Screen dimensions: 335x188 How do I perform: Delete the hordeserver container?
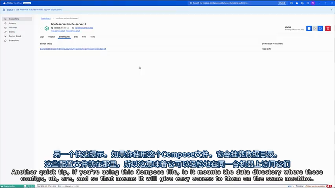pyautogui.click(x=328, y=28)
